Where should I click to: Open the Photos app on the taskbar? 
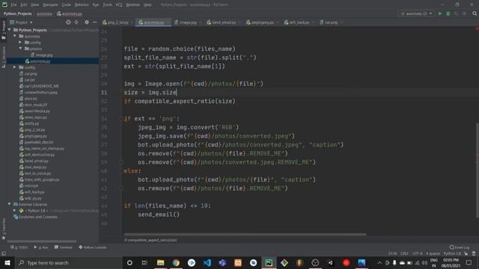click(361, 262)
